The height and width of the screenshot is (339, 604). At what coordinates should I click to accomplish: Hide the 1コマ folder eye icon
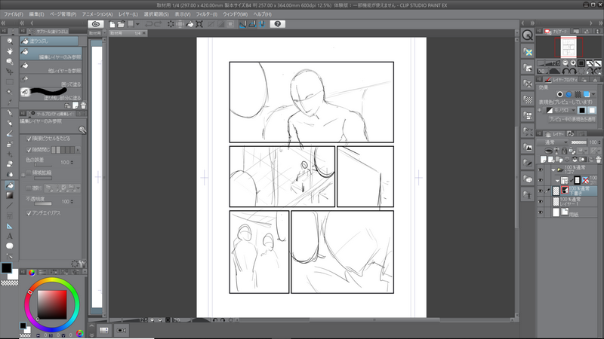coord(541,169)
